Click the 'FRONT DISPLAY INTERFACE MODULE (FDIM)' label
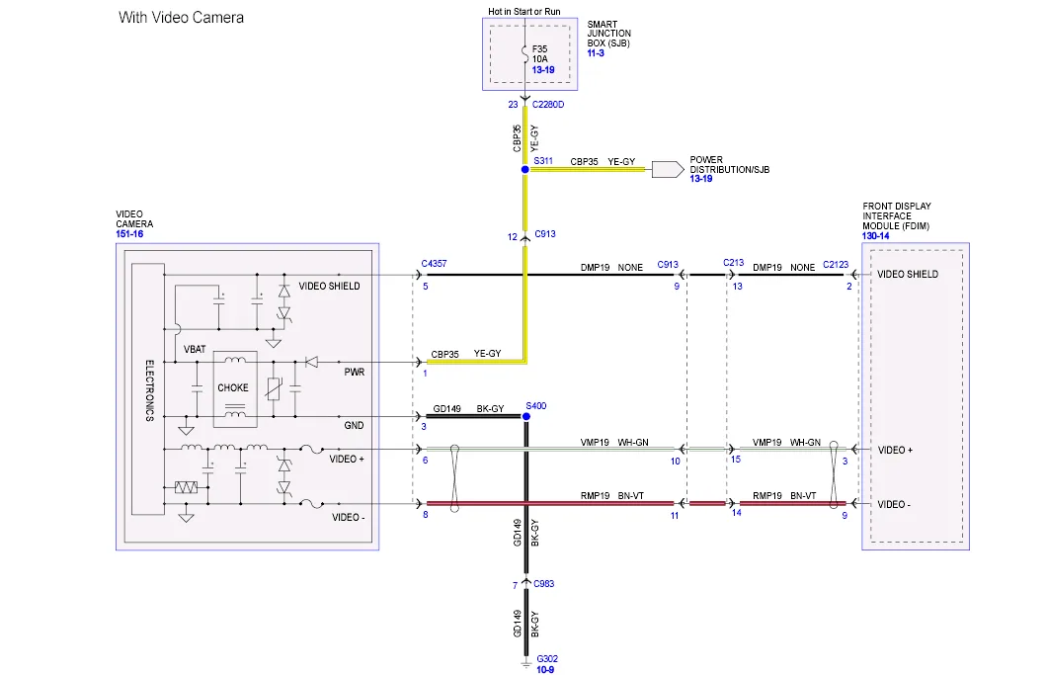This screenshot has height=675, width=1046. [896, 215]
